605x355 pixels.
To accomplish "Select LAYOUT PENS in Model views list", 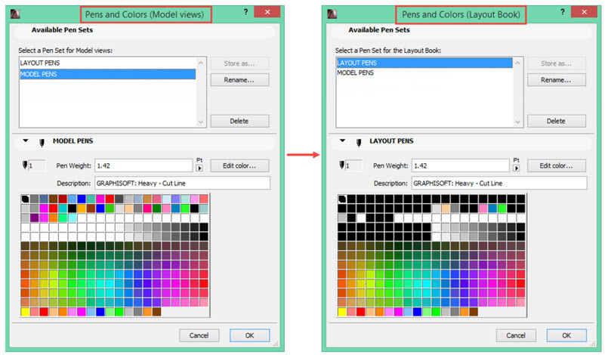I will [x=108, y=63].
